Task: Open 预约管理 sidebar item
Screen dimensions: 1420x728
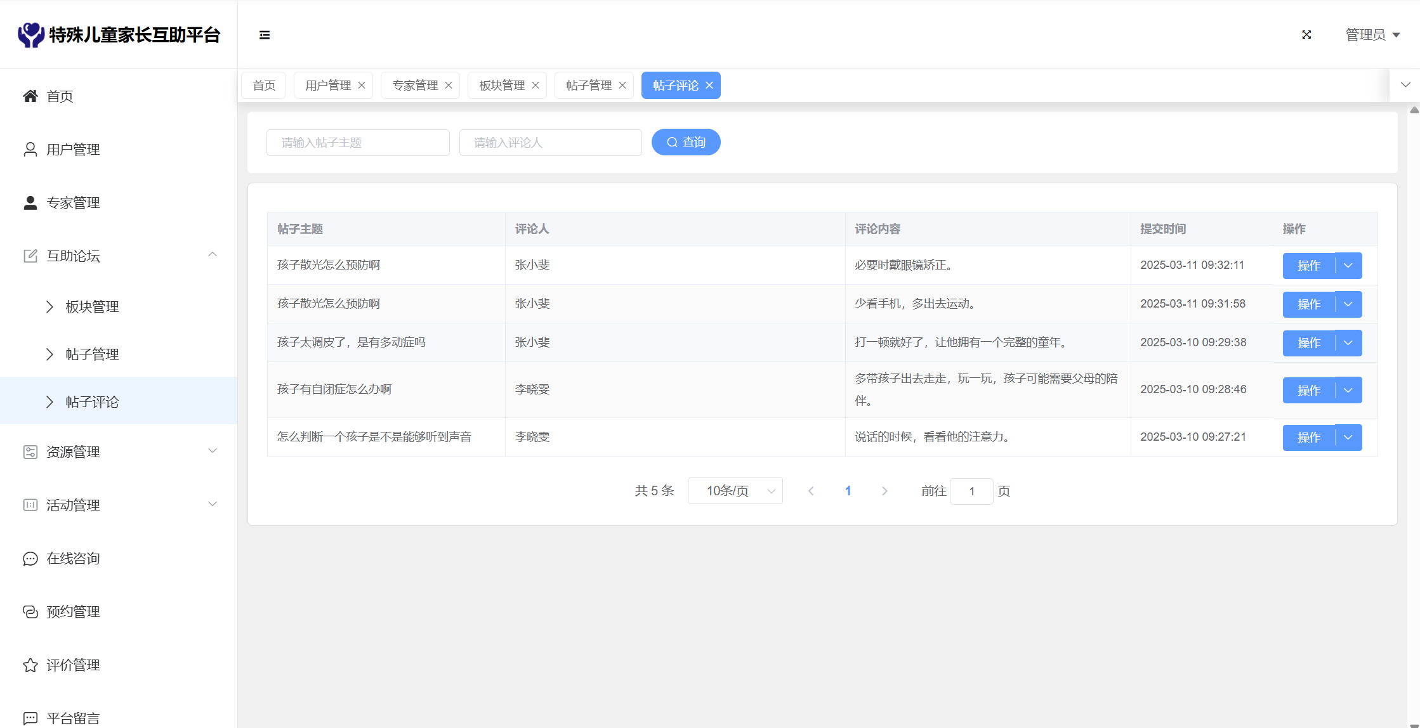Action: [72, 612]
